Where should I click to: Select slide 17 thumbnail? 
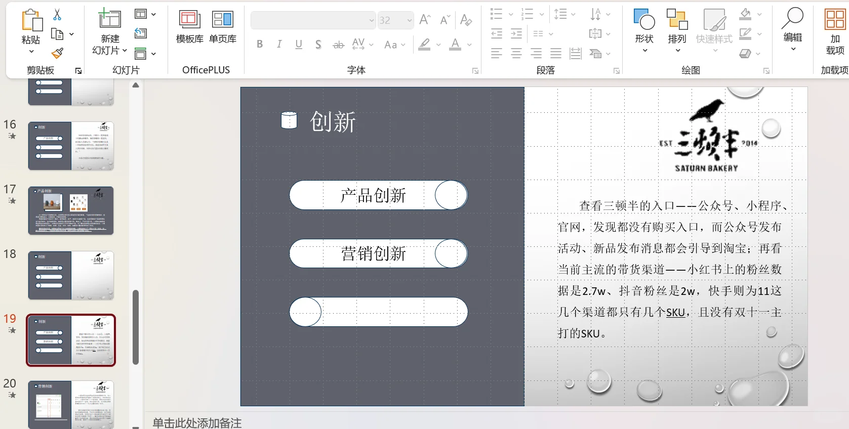click(71, 210)
